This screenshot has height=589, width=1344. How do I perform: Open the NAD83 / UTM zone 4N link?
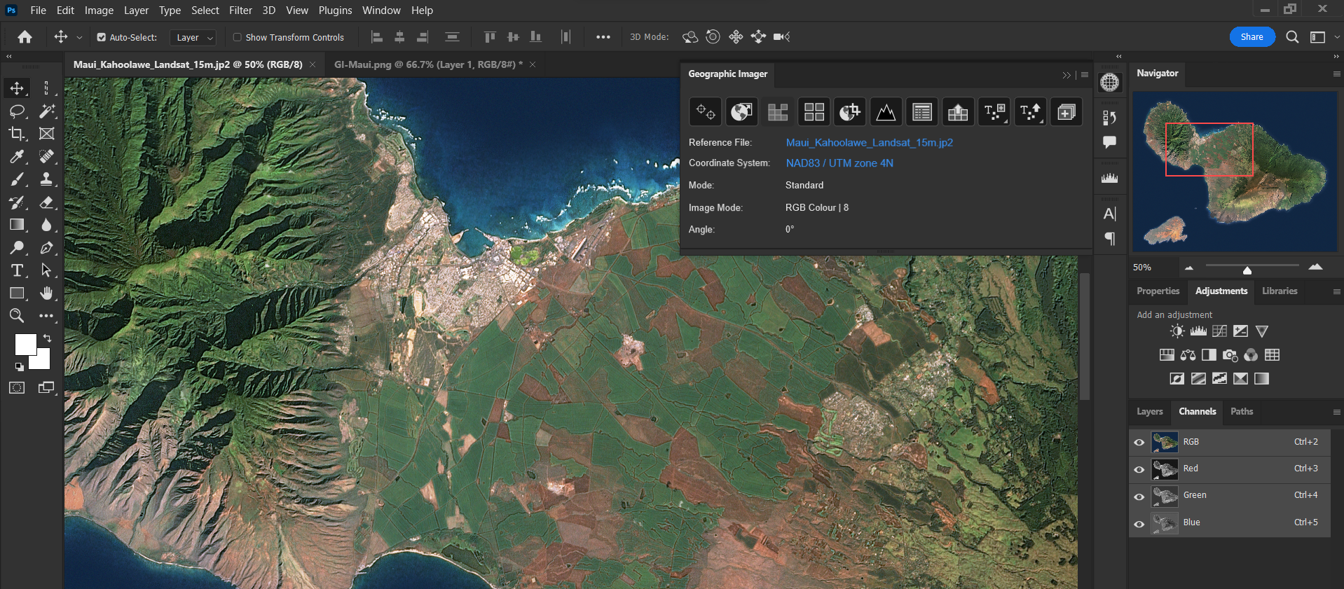click(839, 163)
